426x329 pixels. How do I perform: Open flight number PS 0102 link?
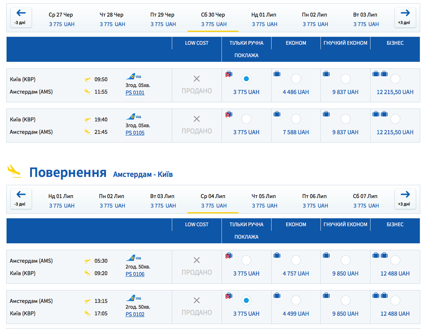(x=135, y=314)
